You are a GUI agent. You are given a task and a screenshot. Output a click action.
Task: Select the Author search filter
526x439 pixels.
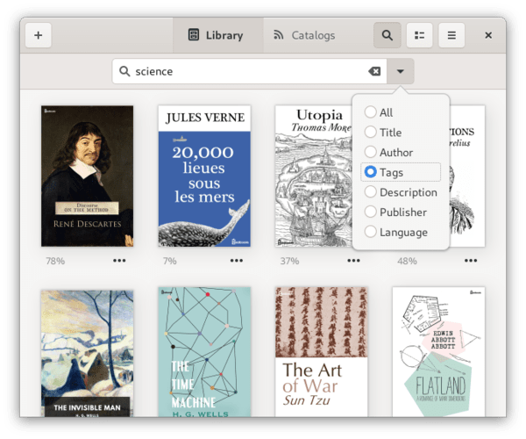[x=401, y=152]
